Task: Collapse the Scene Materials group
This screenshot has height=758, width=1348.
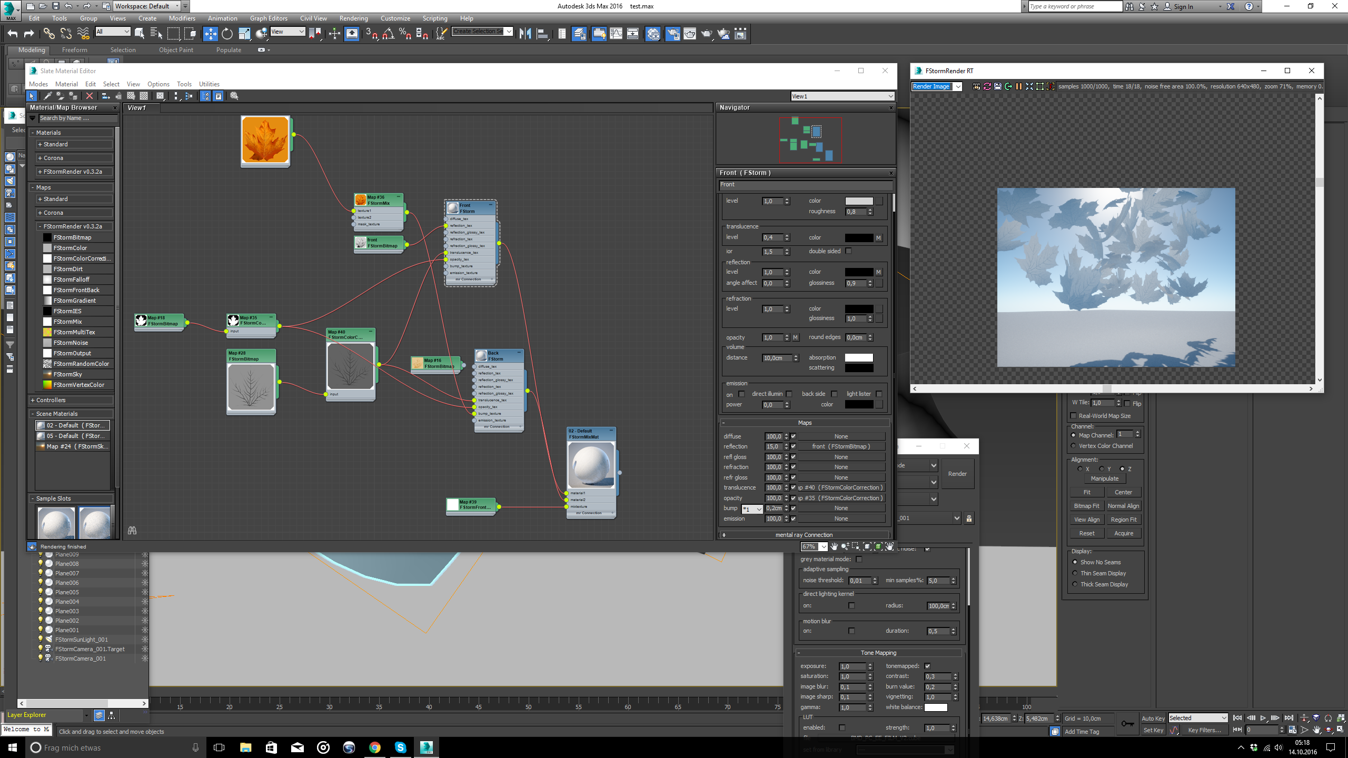Action: 72,414
